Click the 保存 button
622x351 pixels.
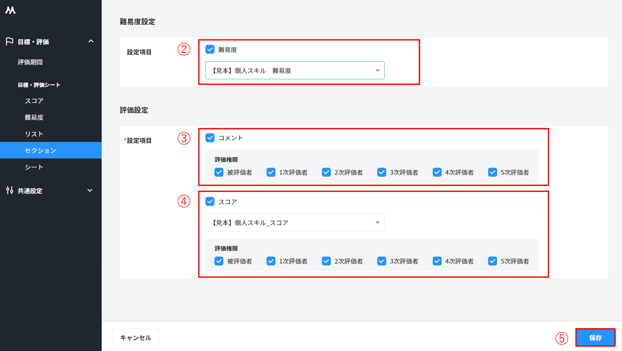pos(595,337)
